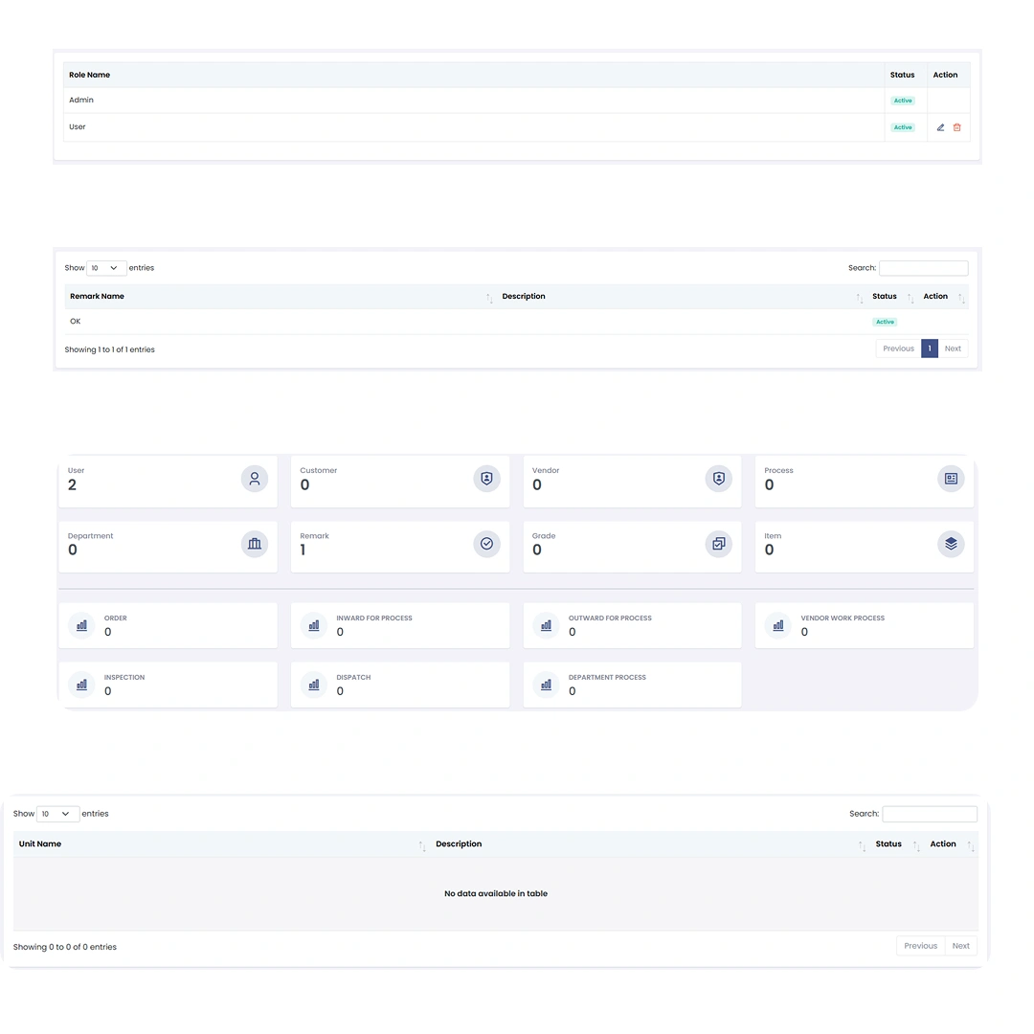
Task: Sort unit table by Description arrows
Action: click(862, 846)
